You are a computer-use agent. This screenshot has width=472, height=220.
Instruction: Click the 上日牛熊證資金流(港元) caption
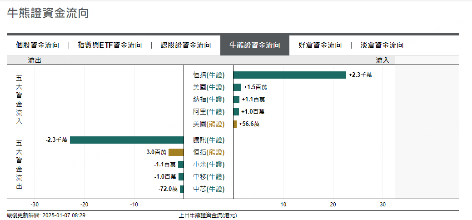point(208,215)
